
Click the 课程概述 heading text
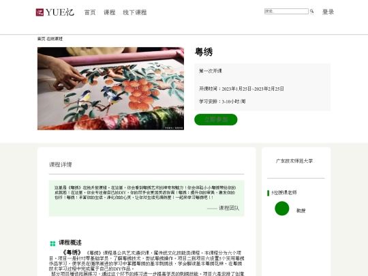click(70, 243)
